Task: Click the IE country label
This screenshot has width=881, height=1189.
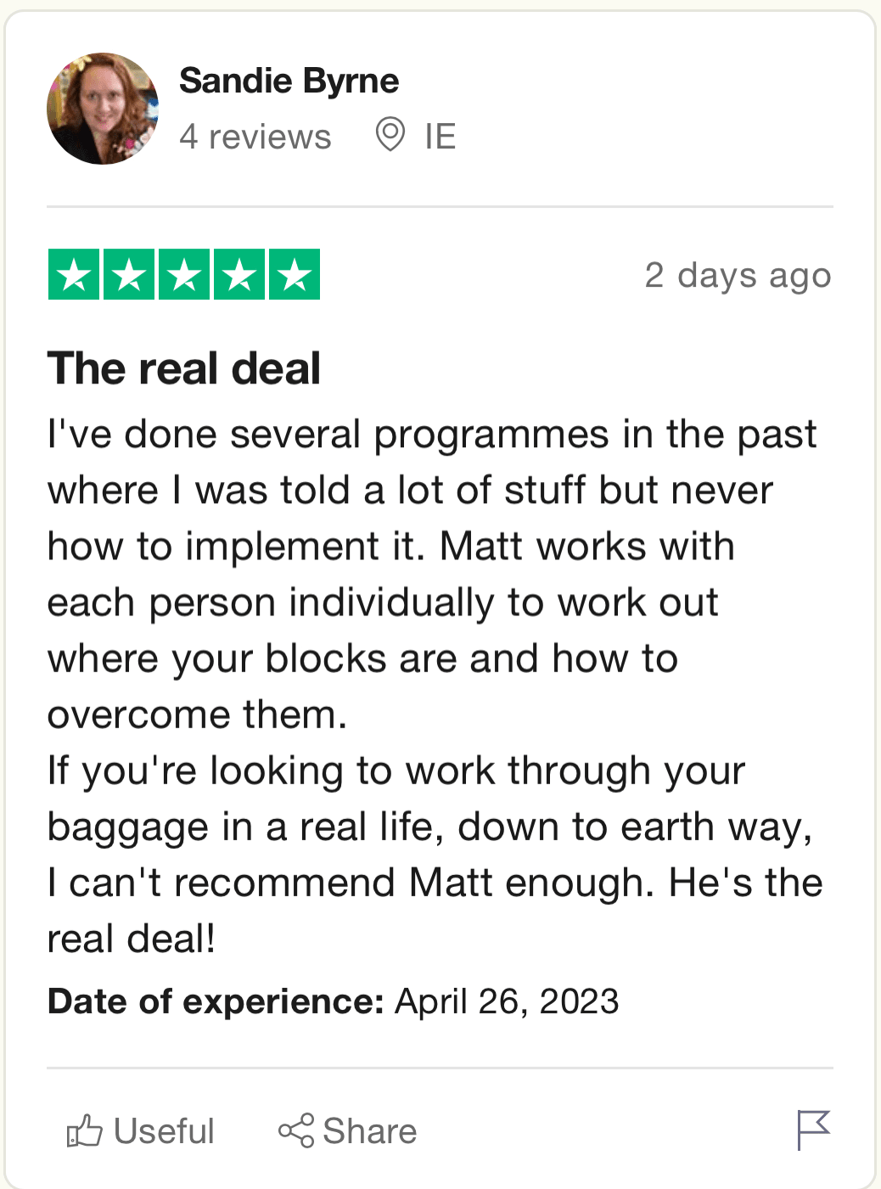Action: tap(440, 137)
